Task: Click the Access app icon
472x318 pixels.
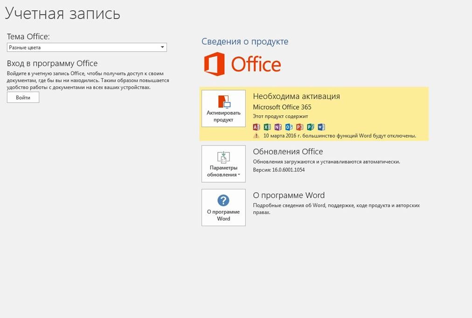Action: (x=257, y=127)
